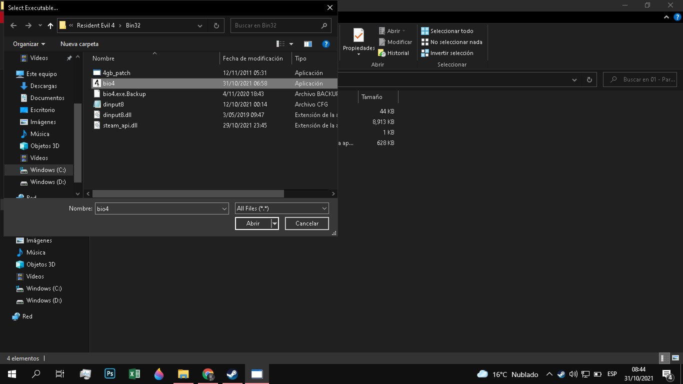Click Modificar in the Explorer ribbon
Viewport: 683px width, 384px height.
click(395, 42)
